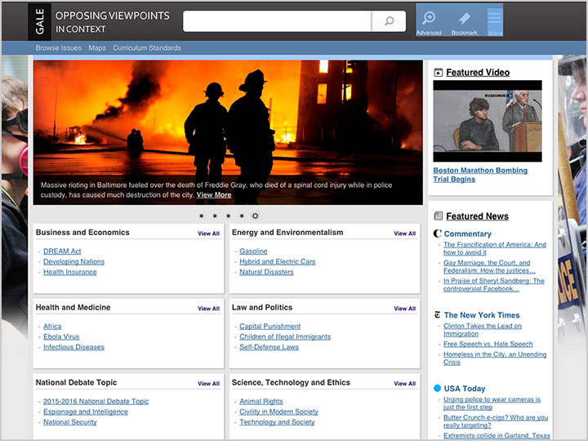View All in Science, Technology and Ethics
588x441 pixels.
pos(404,383)
